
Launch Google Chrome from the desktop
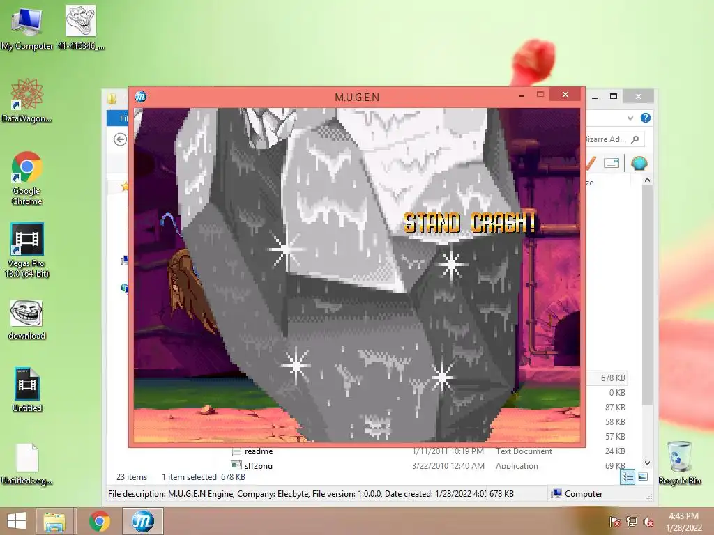[x=27, y=178]
